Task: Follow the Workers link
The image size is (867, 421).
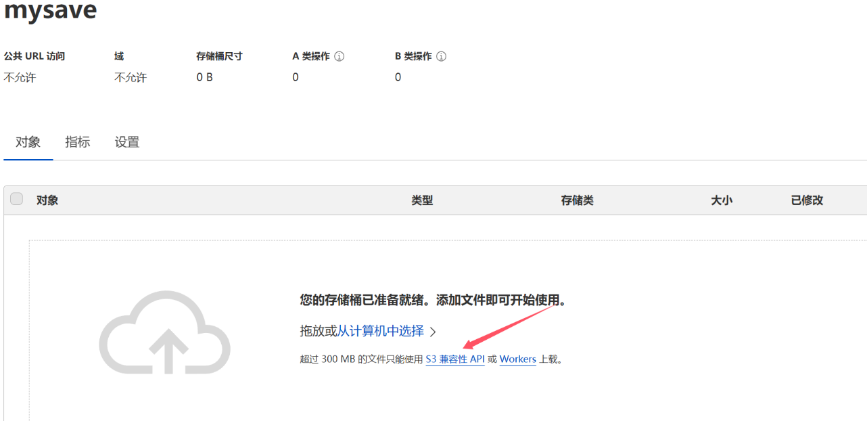Action: coord(517,359)
